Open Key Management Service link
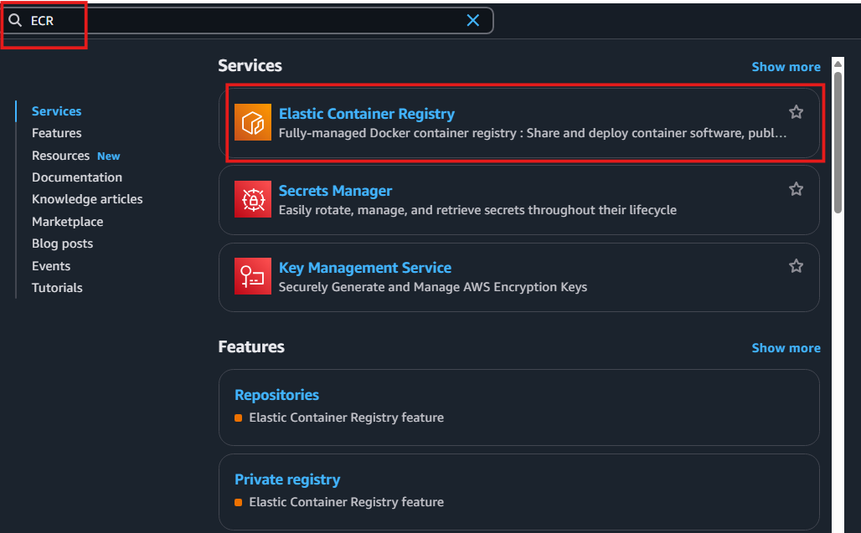Viewport: 861px width, 533px height. (x=365, y=268)
